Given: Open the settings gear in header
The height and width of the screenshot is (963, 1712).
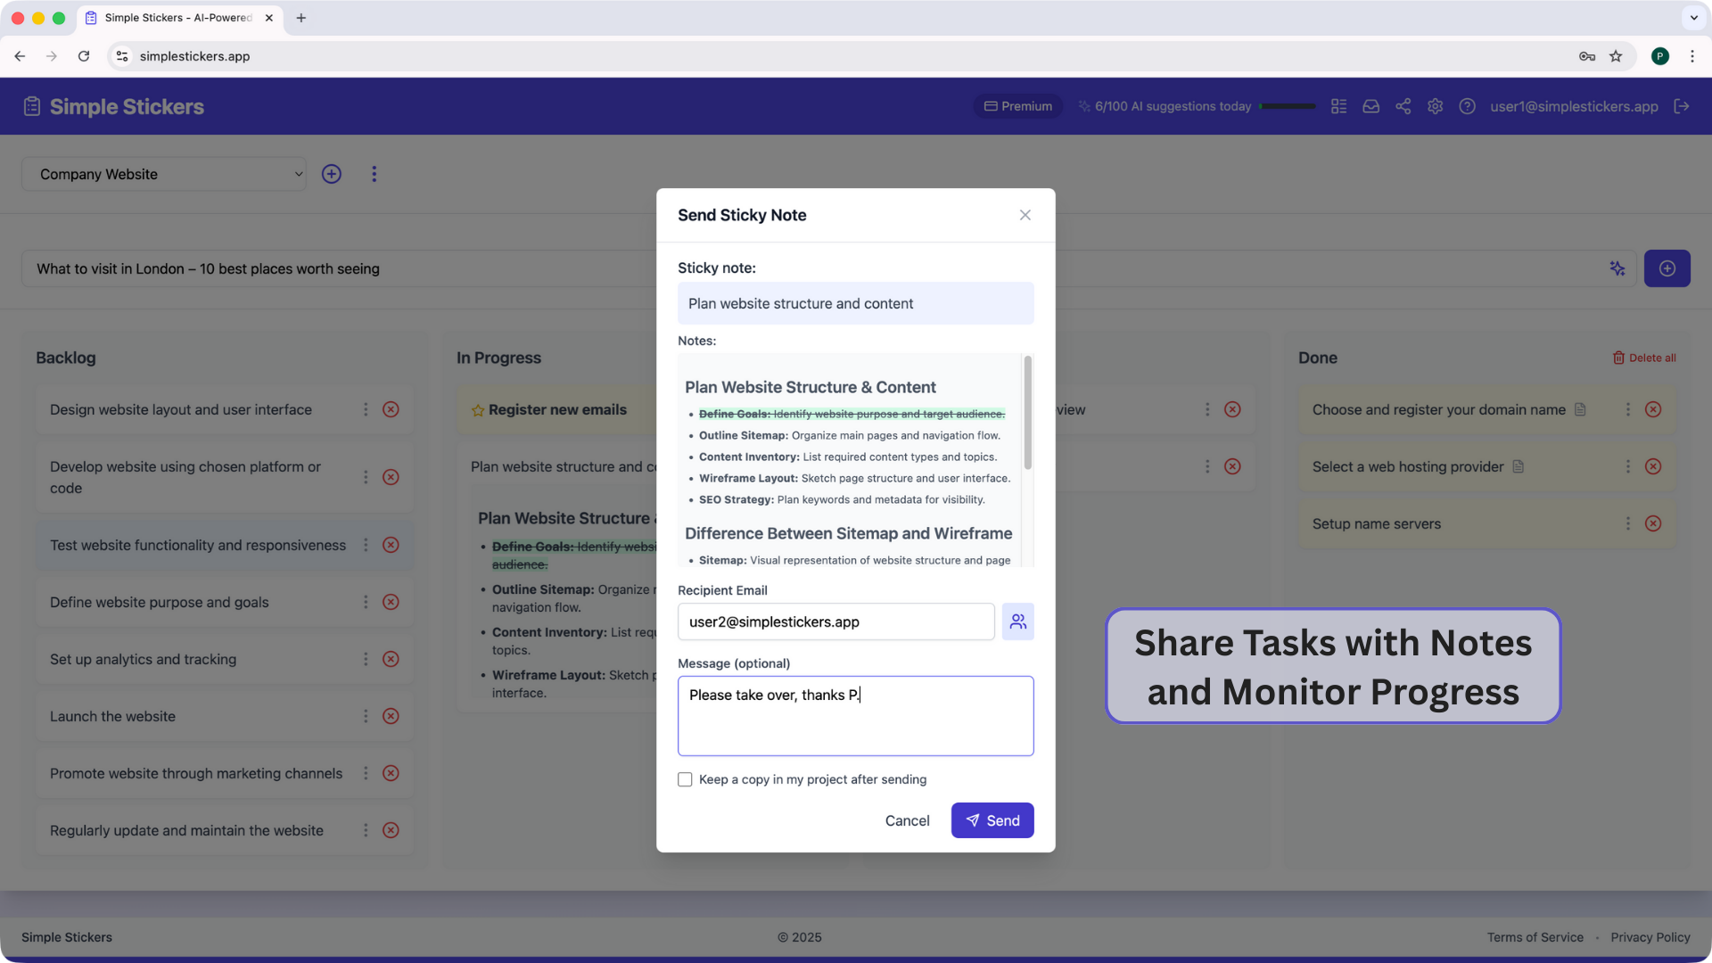Looking at the screenshot, I should (x=1435, y=106).
